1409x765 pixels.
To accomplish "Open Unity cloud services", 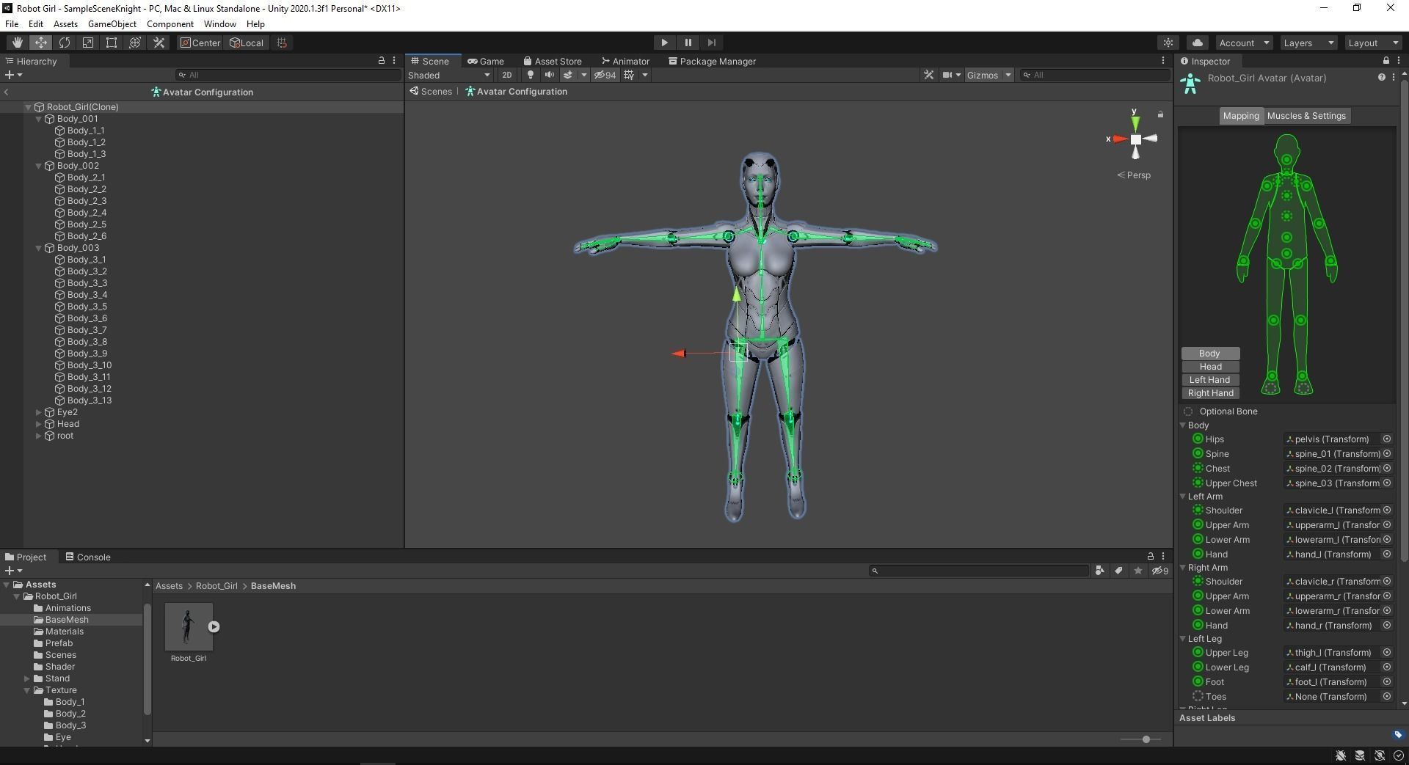I will coord(1198,43).
